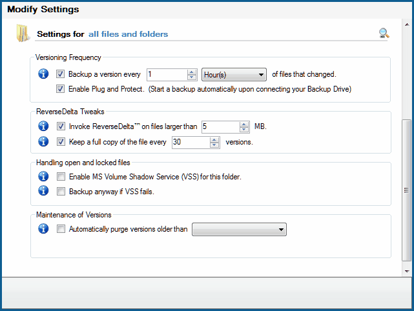414x311 pixels.
Task: Click info icon for Keep a full copy
Action: pyautogui.click(x=43, y=141)
